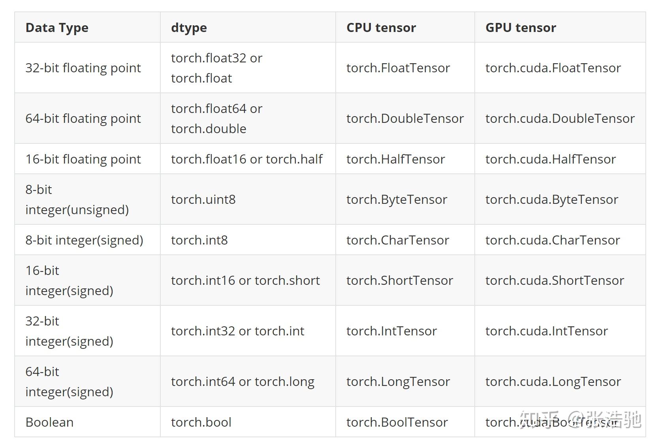
Task: Click the torch.uint8 dtype cell
Action: (203, 199)
